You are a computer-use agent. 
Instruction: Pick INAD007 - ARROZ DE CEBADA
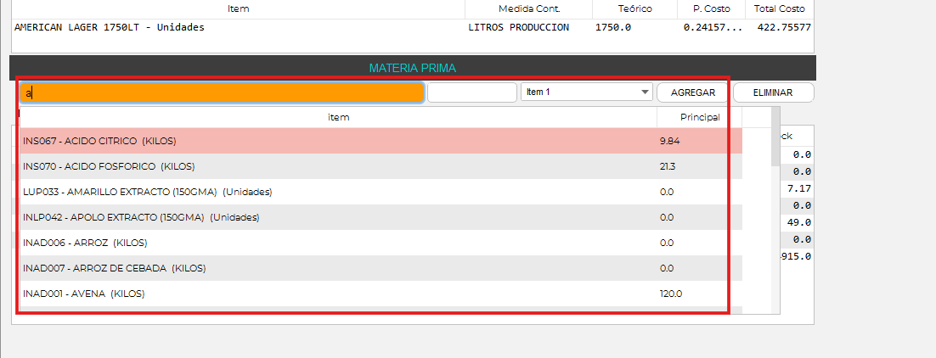tap(340, 268)
